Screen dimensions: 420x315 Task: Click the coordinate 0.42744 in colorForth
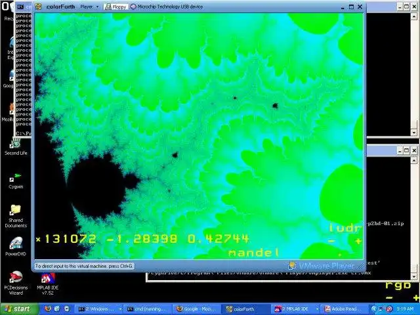pyautogui.click(x=219, y=238)
